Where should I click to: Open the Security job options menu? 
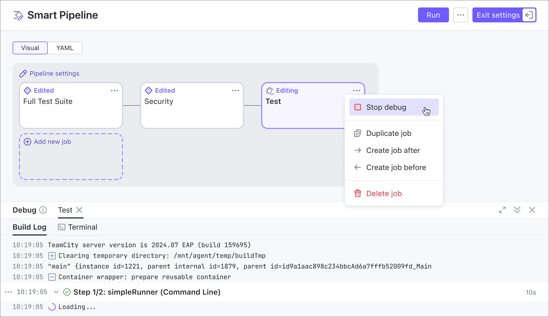(236, 91)
